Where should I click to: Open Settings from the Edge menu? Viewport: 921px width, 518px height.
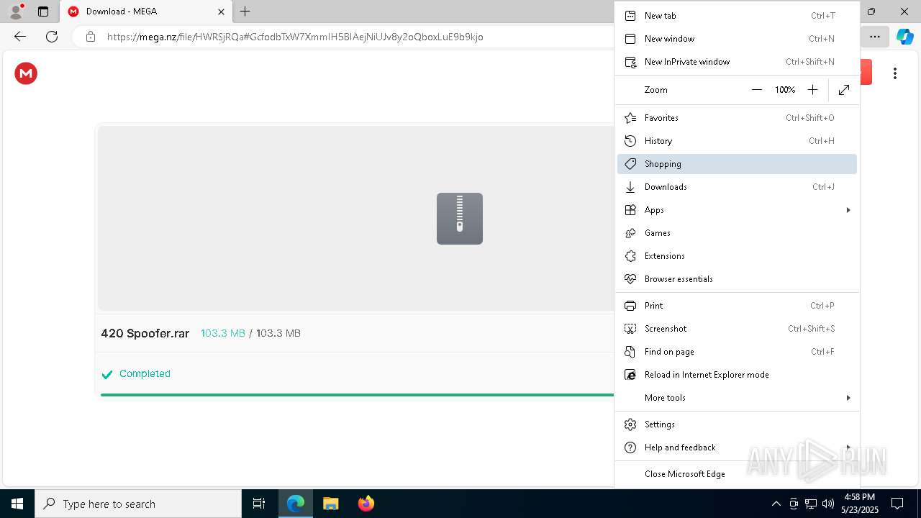737,424
